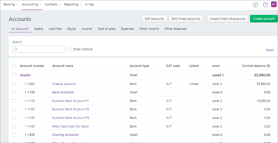Click the green Create account button
Viewport: 278px width, 143px height.
[x=264, y=19]
